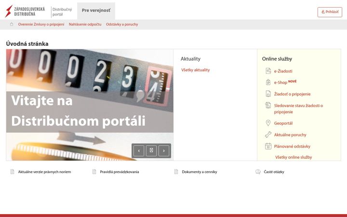Click the Západoslovenská distribučná logo
347x217 pixels.
click(x=25, y=11)
